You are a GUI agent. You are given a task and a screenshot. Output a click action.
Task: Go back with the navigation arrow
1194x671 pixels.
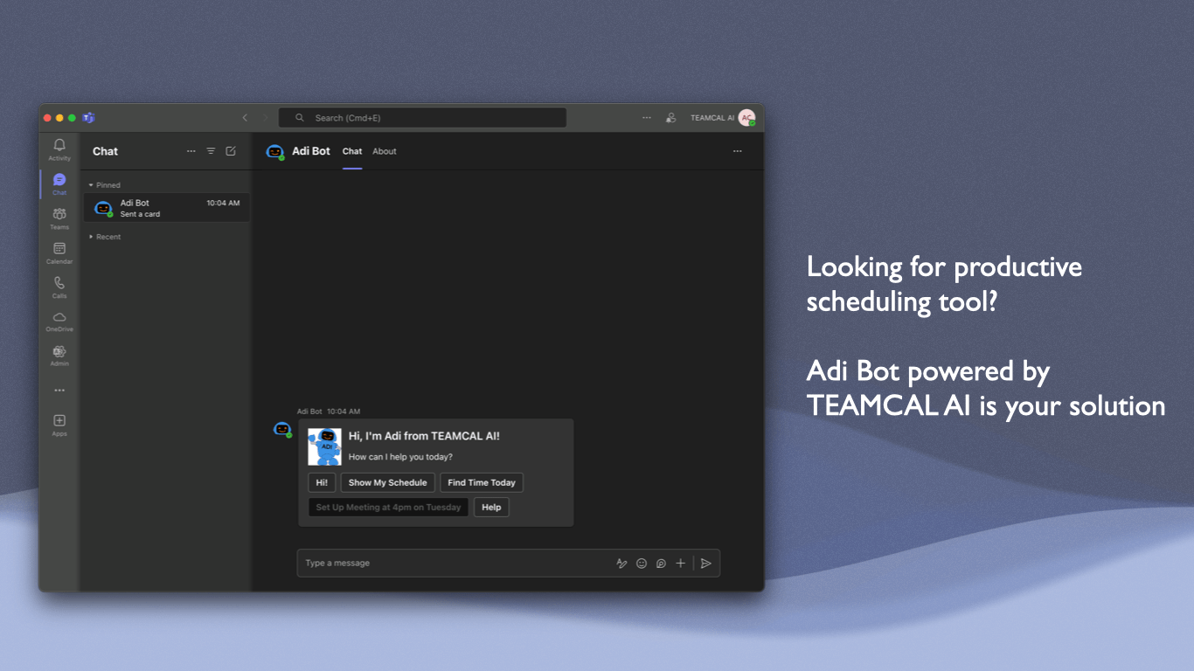[x=245, y=118]
